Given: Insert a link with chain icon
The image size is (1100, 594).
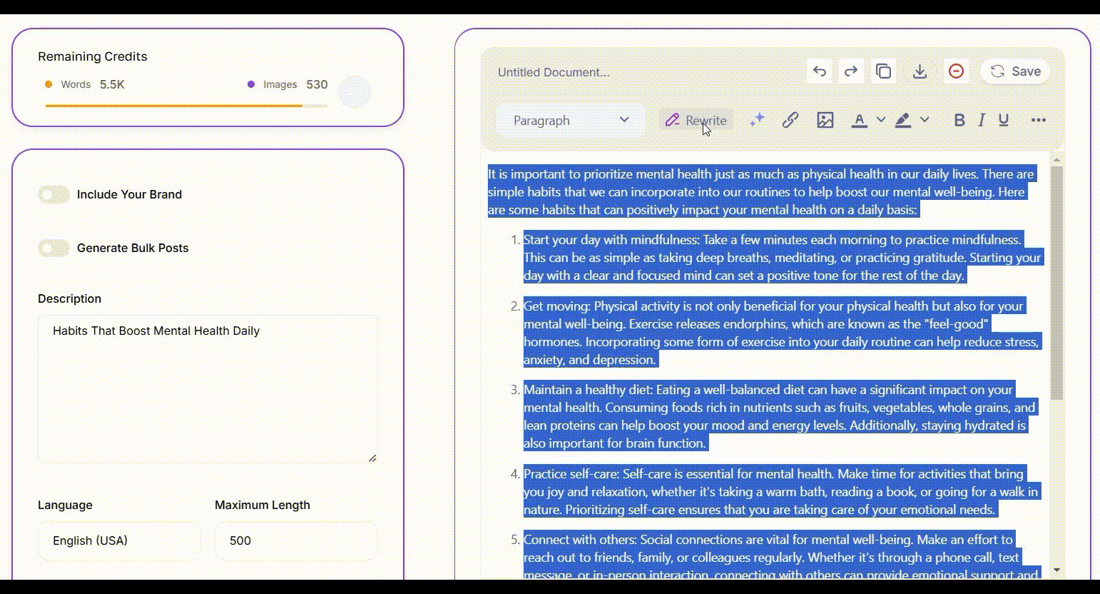Looking at the screenshot, I should click(790, 120).
